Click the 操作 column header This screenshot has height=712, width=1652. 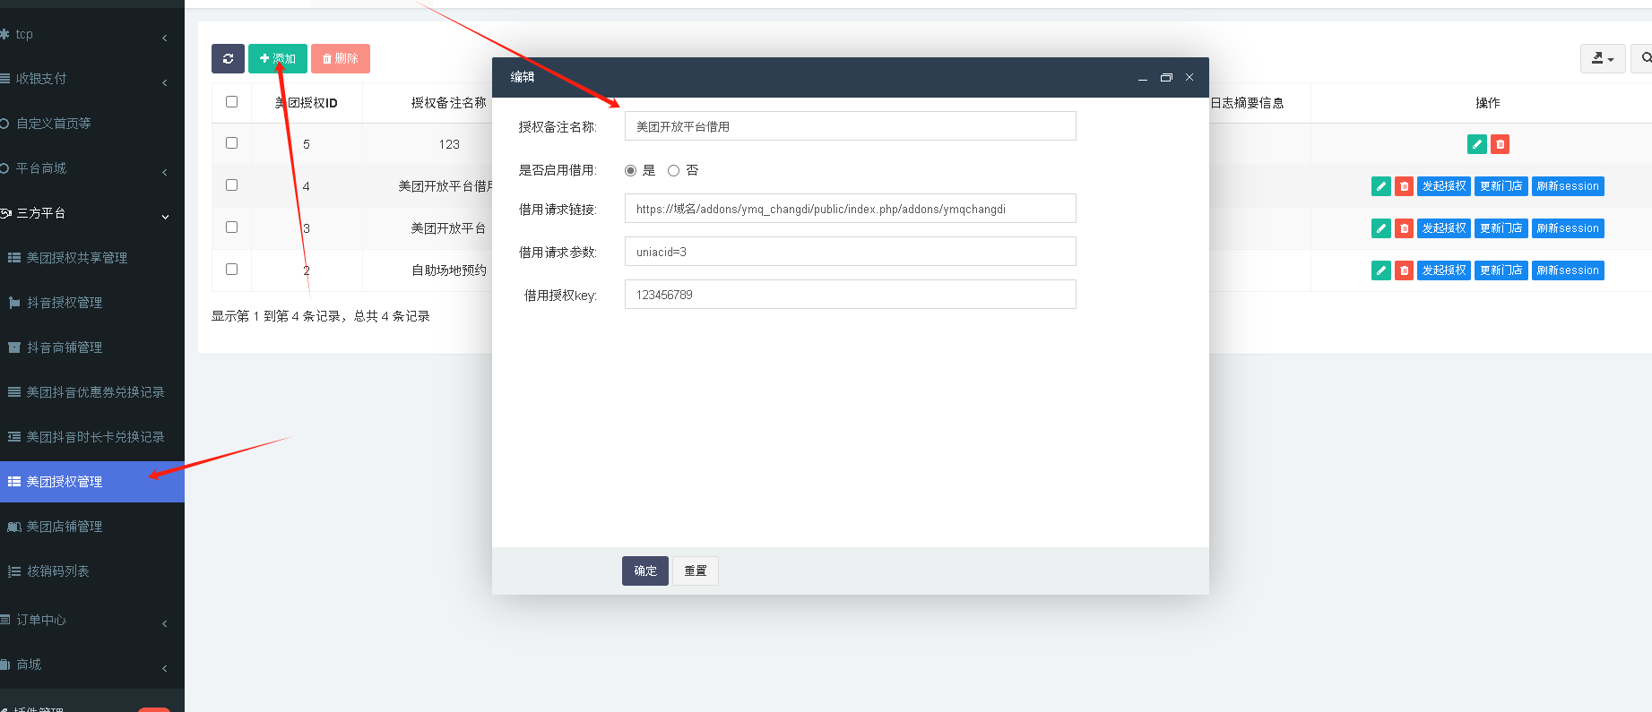pos(1488,103)
